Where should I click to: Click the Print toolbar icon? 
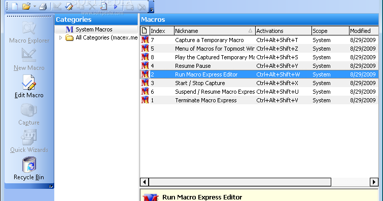[43, 7]
